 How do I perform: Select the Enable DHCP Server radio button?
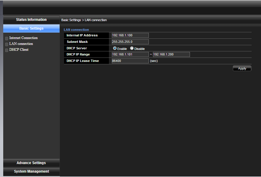(115, 48)
